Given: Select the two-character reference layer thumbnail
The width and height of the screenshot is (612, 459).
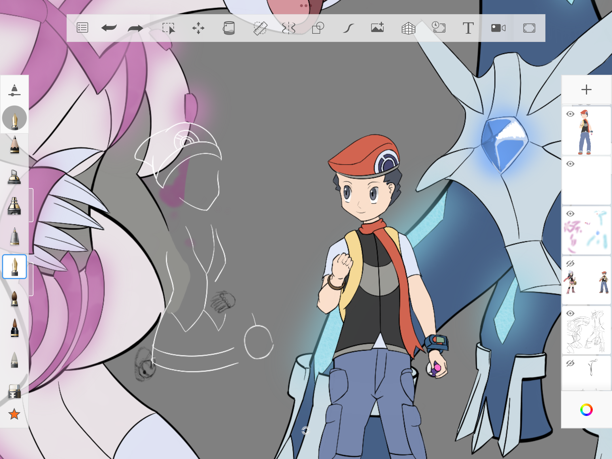Looking at the screenshot, I should pos(586,280).
